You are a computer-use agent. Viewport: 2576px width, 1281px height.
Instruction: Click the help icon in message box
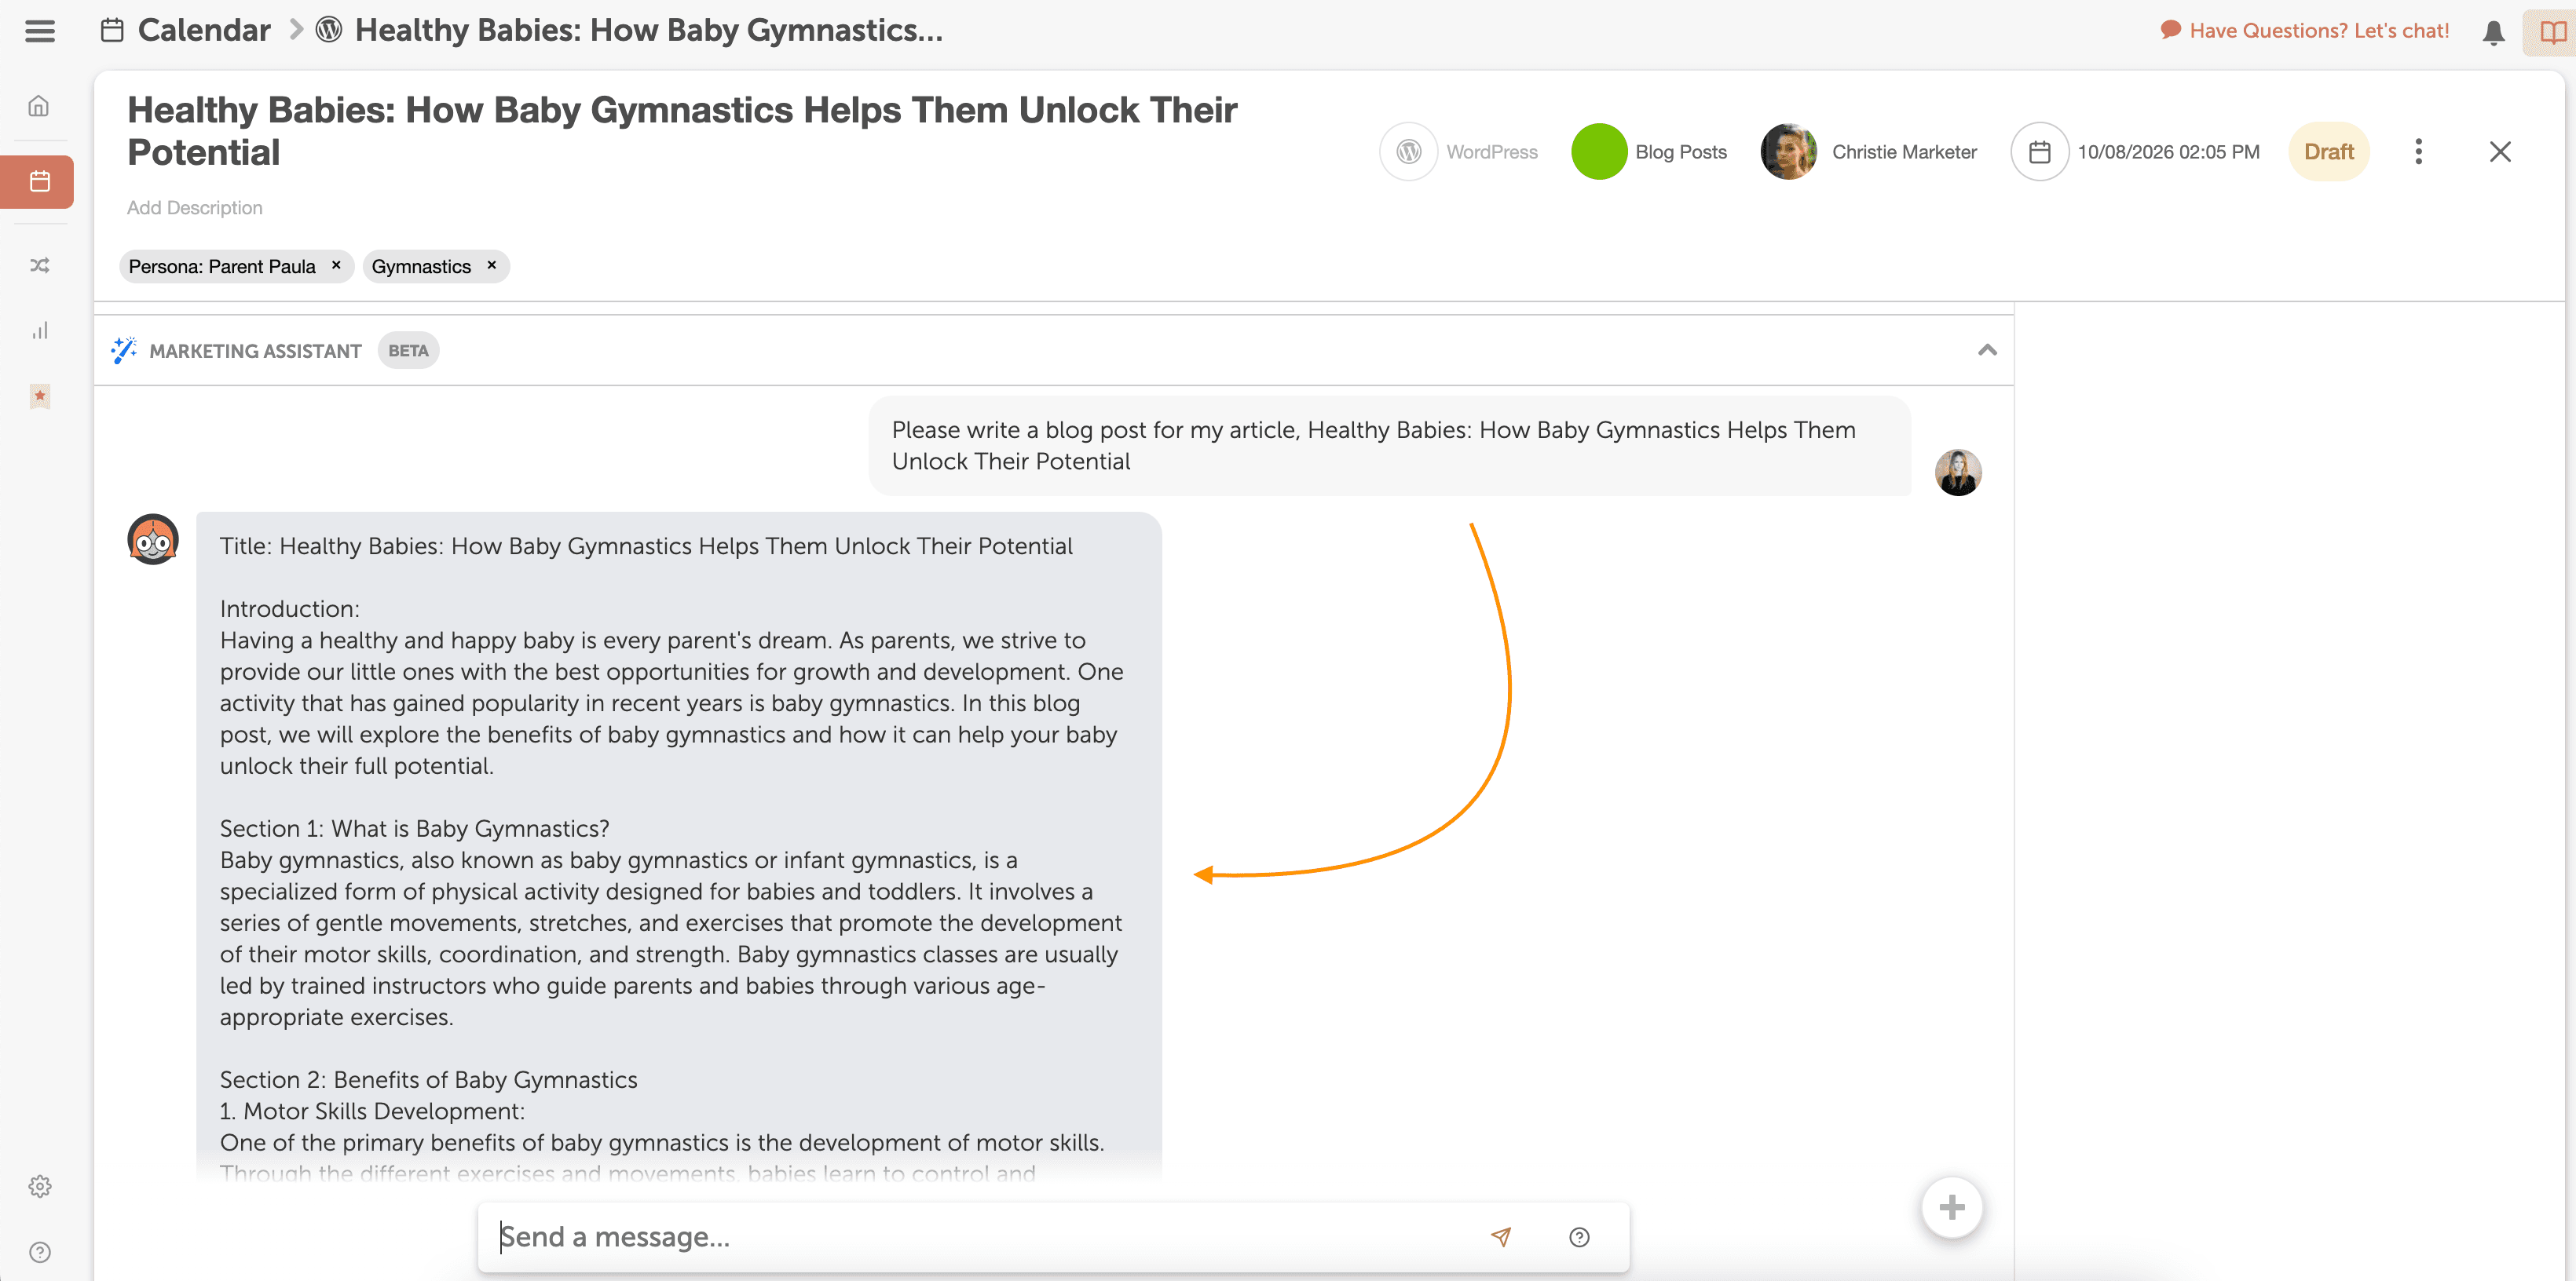point(1579,1237)
